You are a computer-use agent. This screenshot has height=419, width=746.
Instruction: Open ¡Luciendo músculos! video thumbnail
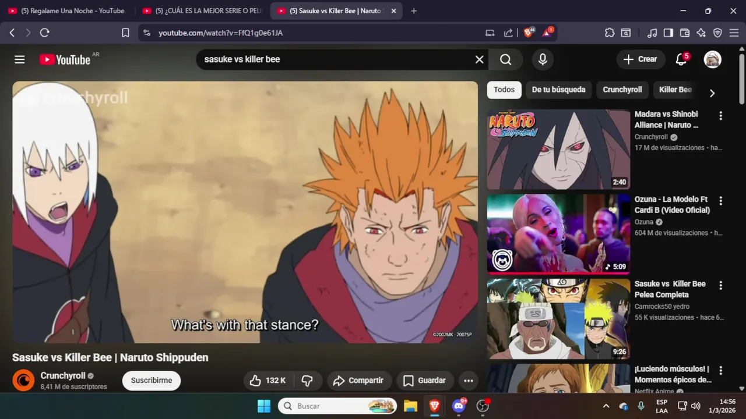tap(558, 378)
